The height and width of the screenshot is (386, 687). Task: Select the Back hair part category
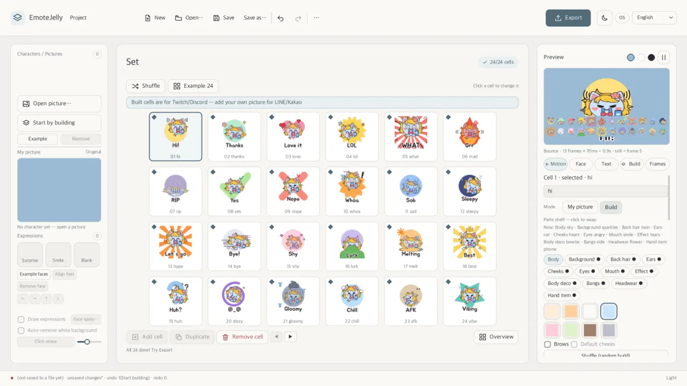click(x=624, y=259)
